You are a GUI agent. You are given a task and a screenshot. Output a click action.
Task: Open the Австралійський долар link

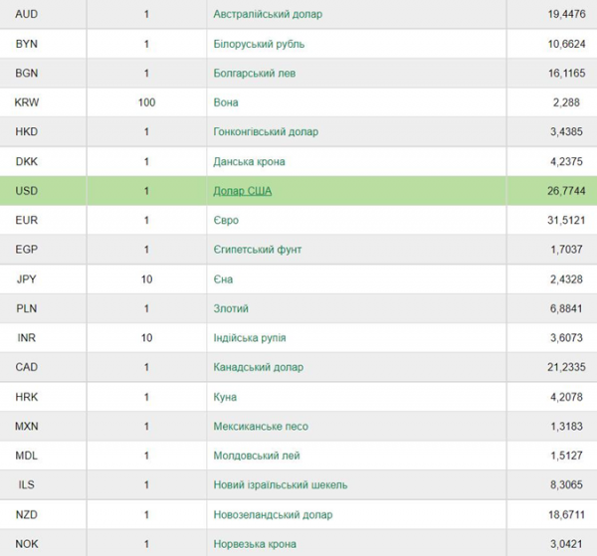(x=268, y=15)
